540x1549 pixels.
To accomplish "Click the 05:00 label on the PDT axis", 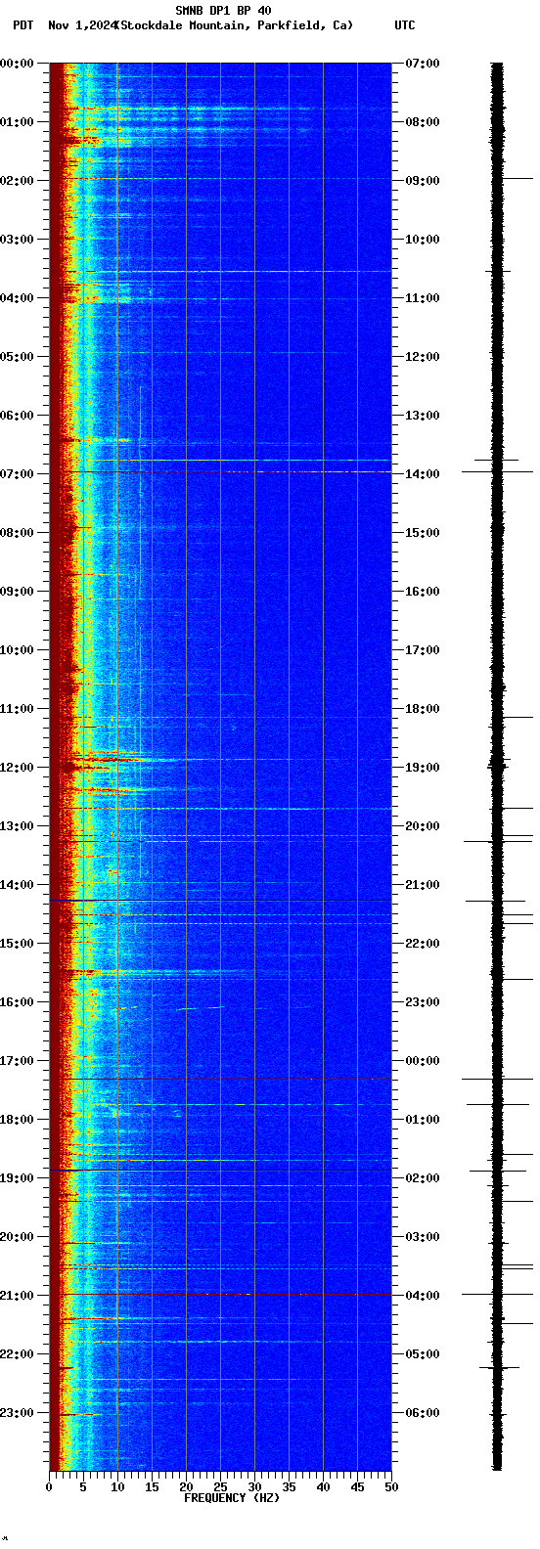I will [x=17, y=357].
